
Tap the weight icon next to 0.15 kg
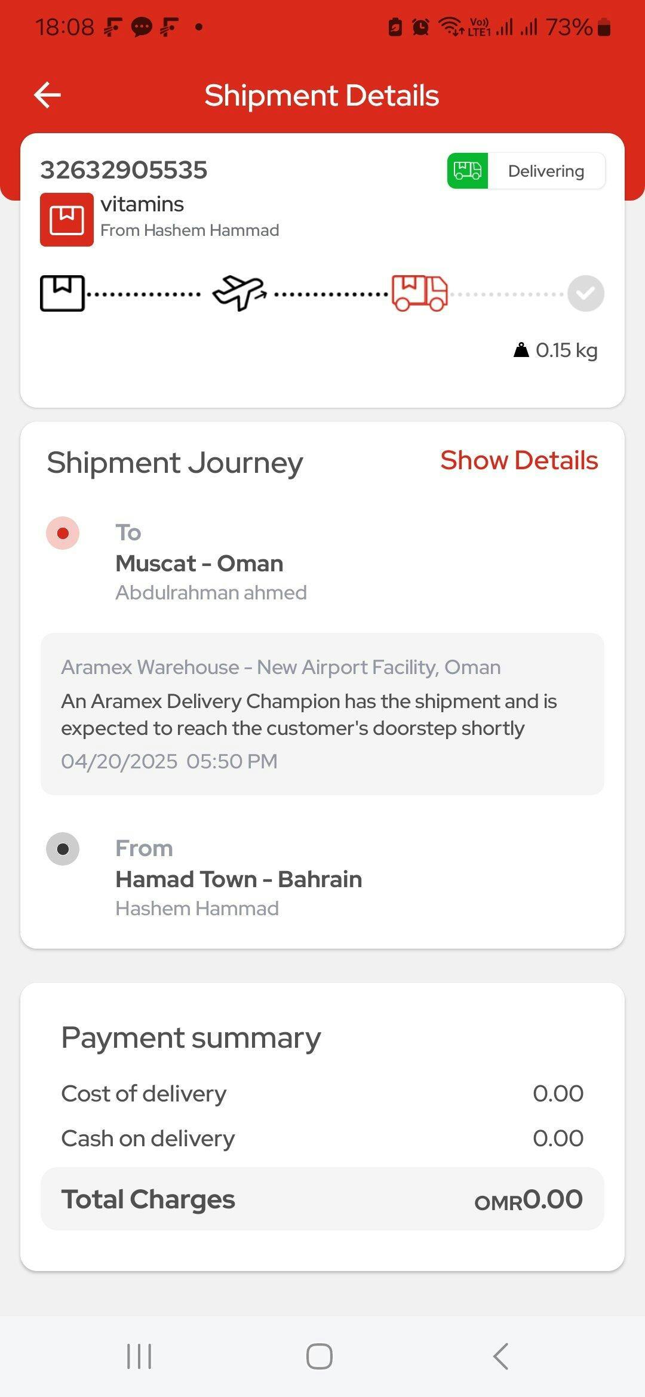point(521,350)
